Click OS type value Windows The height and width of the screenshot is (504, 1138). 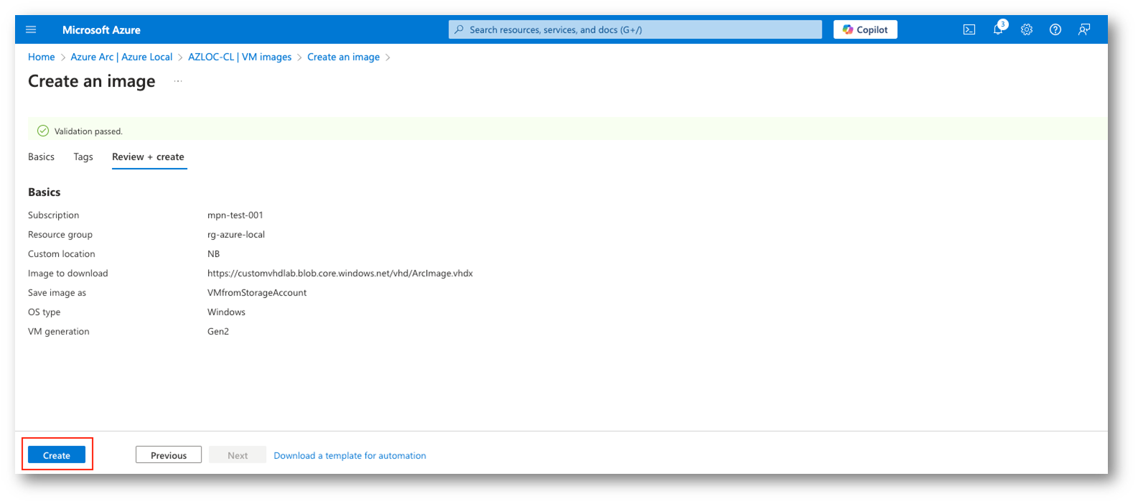pyautogui.click(x=226, y=312)
